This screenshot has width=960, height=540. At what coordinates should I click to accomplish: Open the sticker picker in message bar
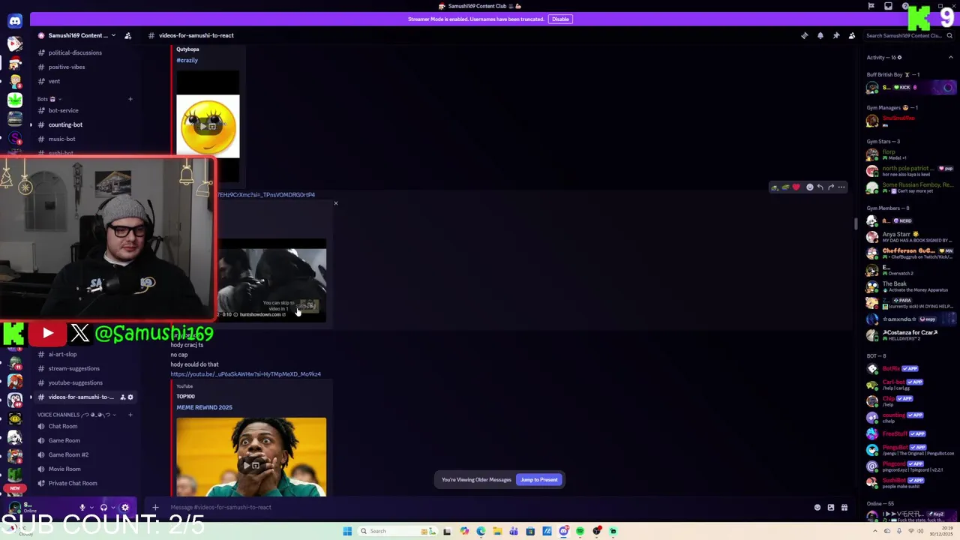831,508
